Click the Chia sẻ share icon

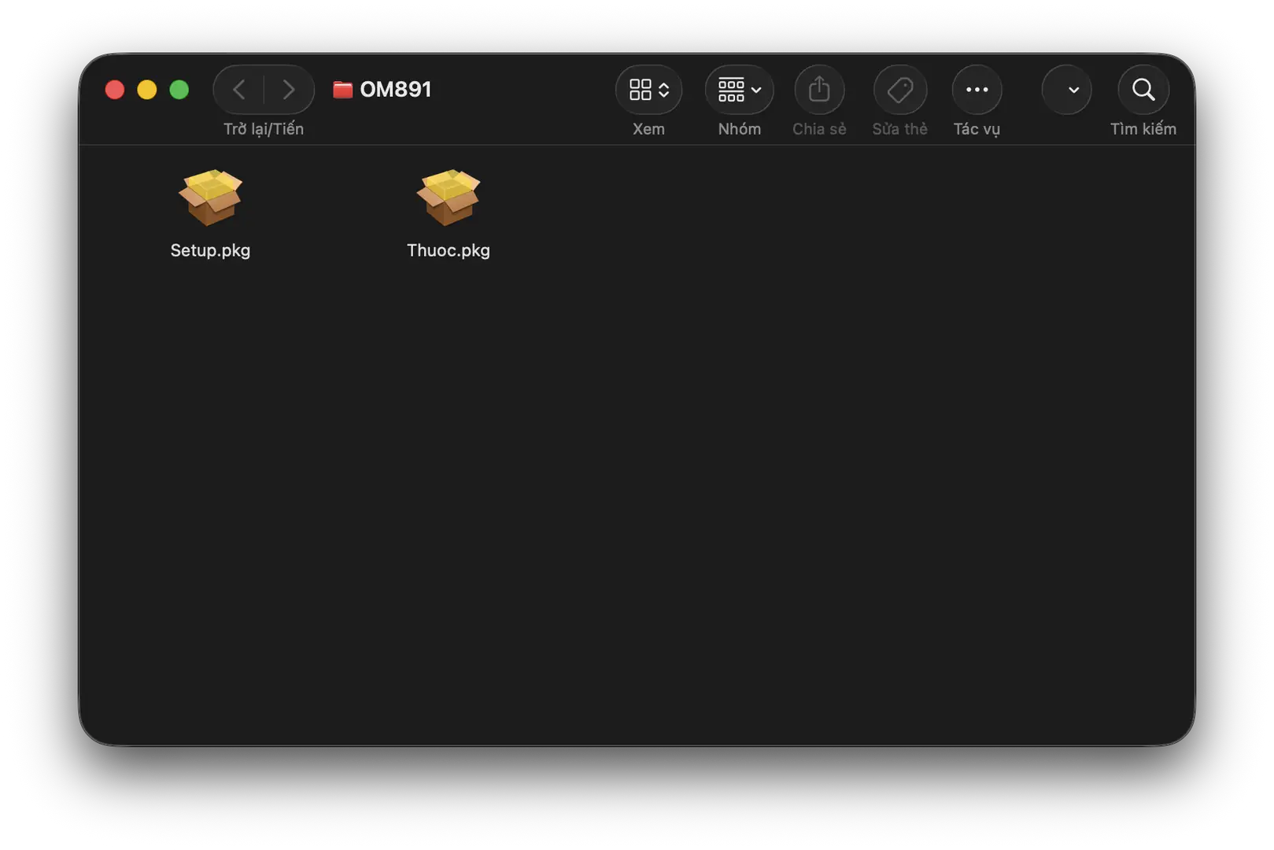819,90
